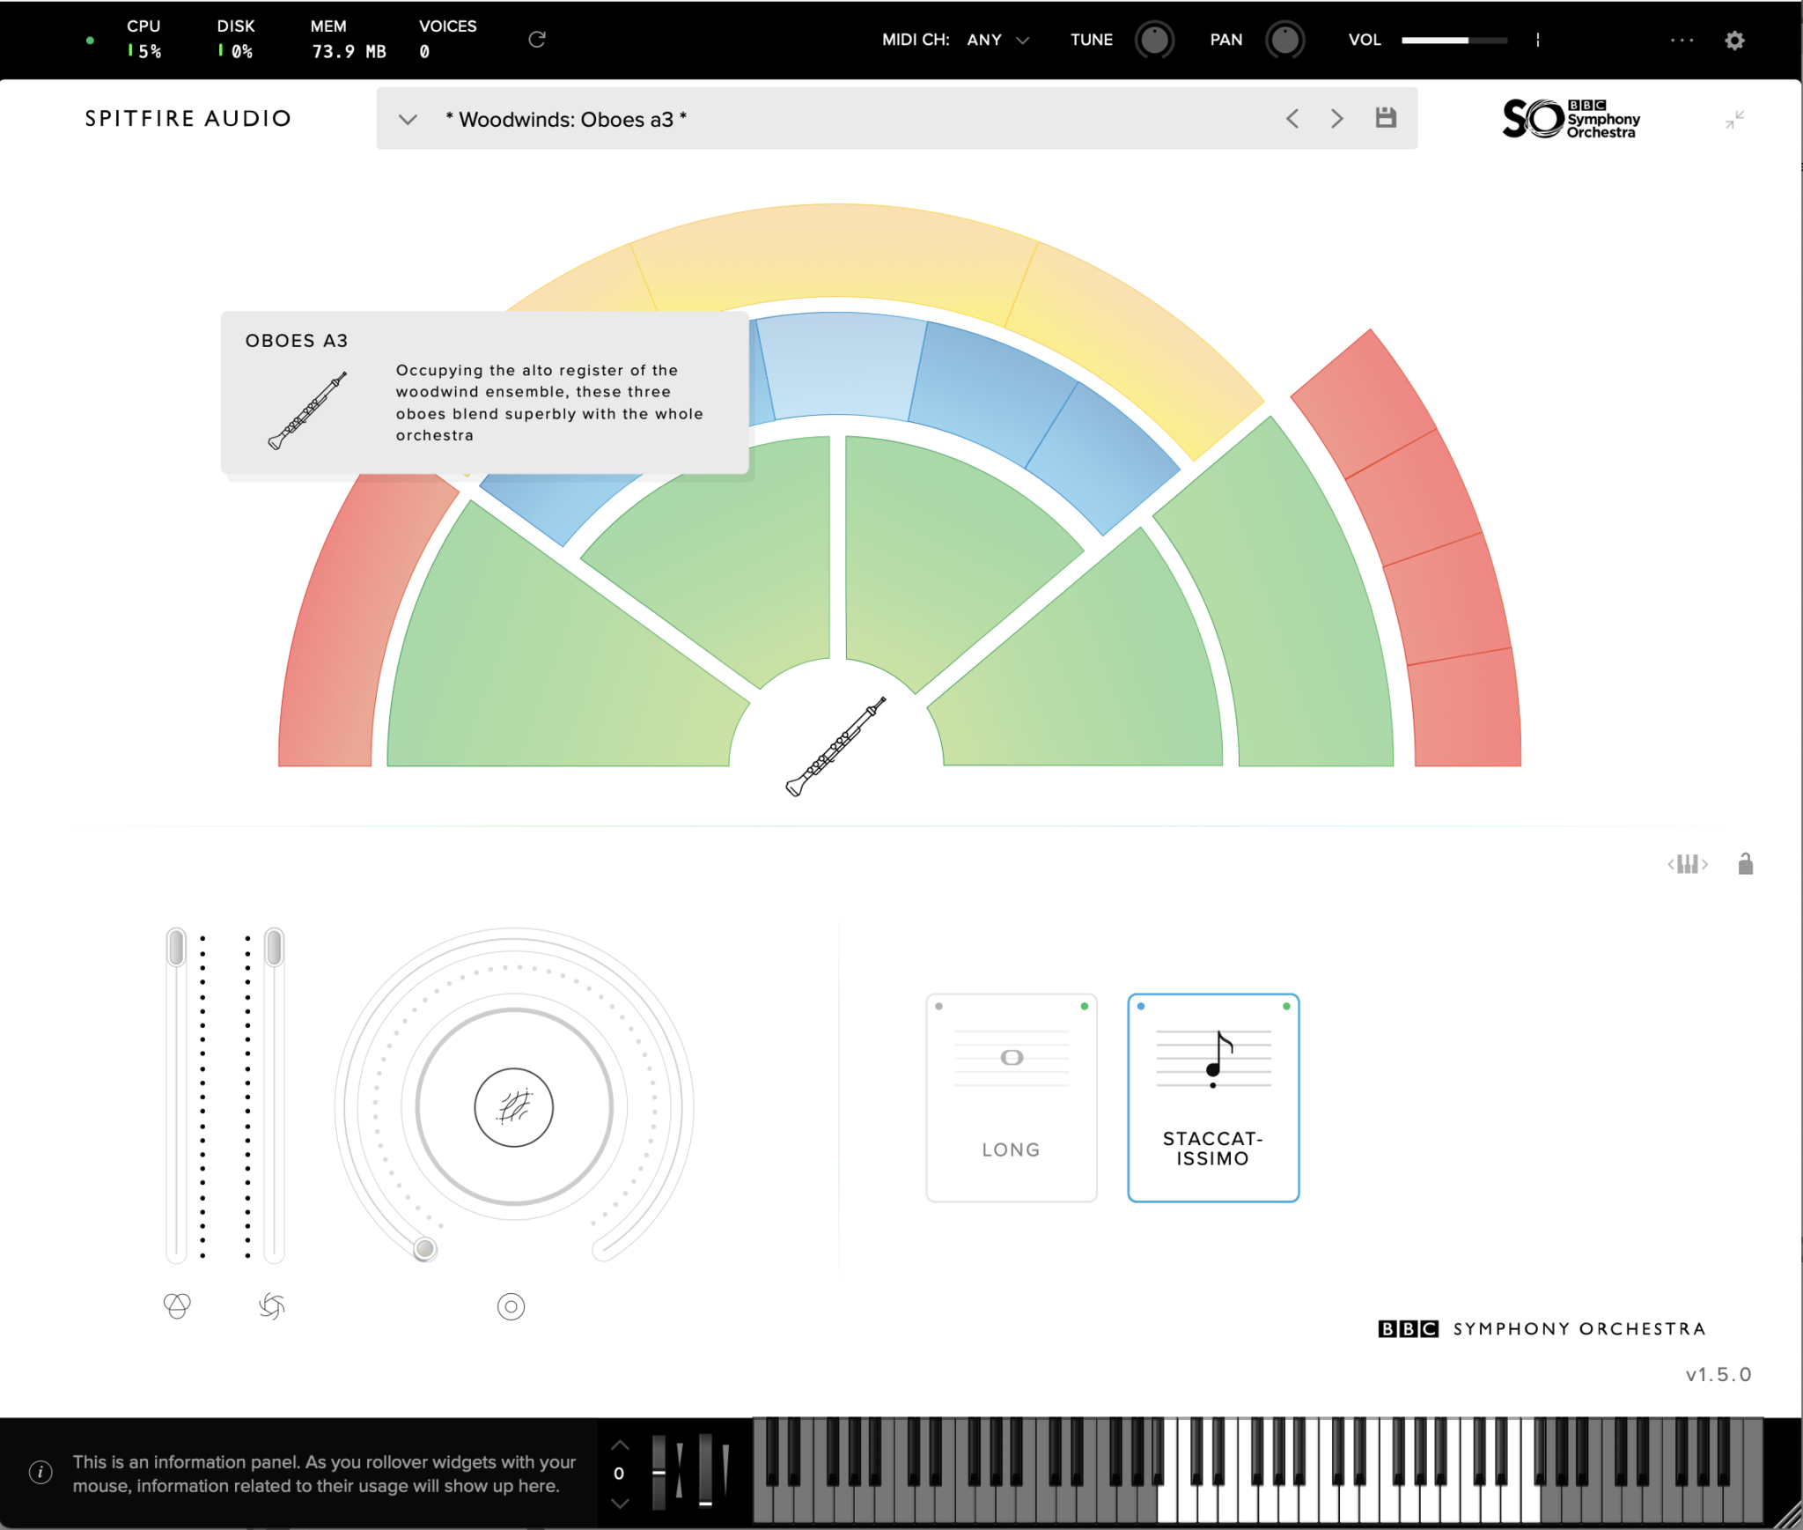Expand the preset browser chevron
The width and height of the screenshot is (1803, 1530).
coord(407,119)
